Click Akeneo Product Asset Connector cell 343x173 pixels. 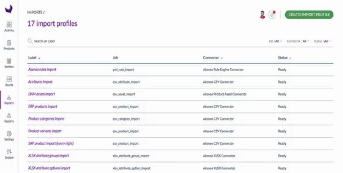[224, 94]
